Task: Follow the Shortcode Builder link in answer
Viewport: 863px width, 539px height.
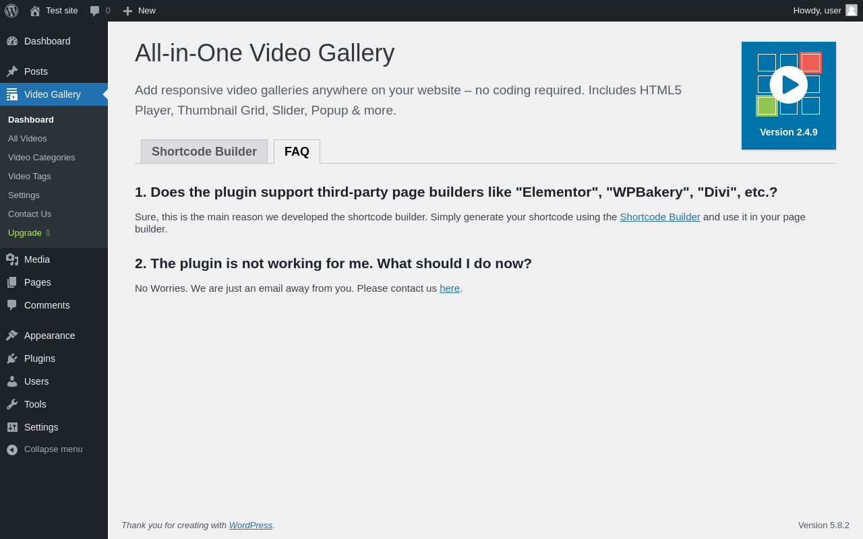Action: (x=660, y=216)
